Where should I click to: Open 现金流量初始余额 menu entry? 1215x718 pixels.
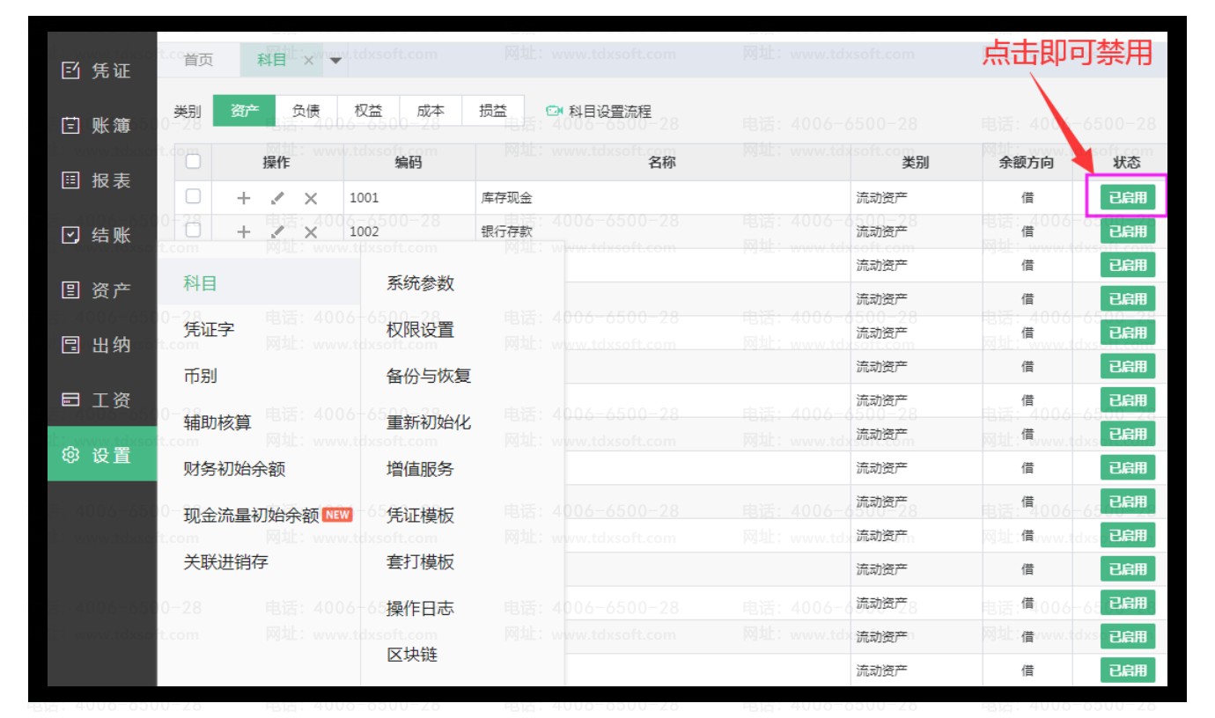coord(251,516)
